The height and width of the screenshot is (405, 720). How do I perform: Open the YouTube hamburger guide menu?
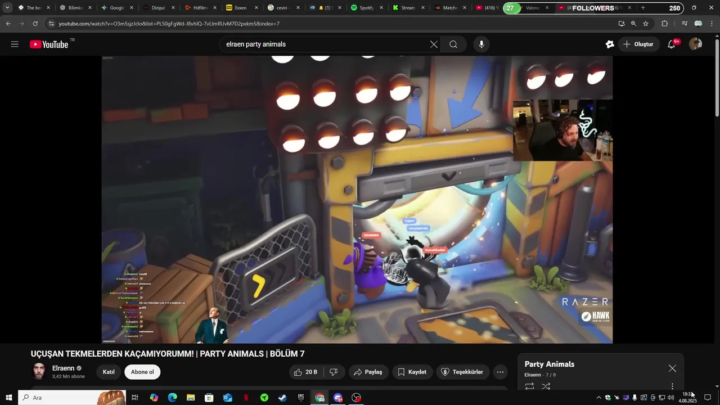[15, 44]
